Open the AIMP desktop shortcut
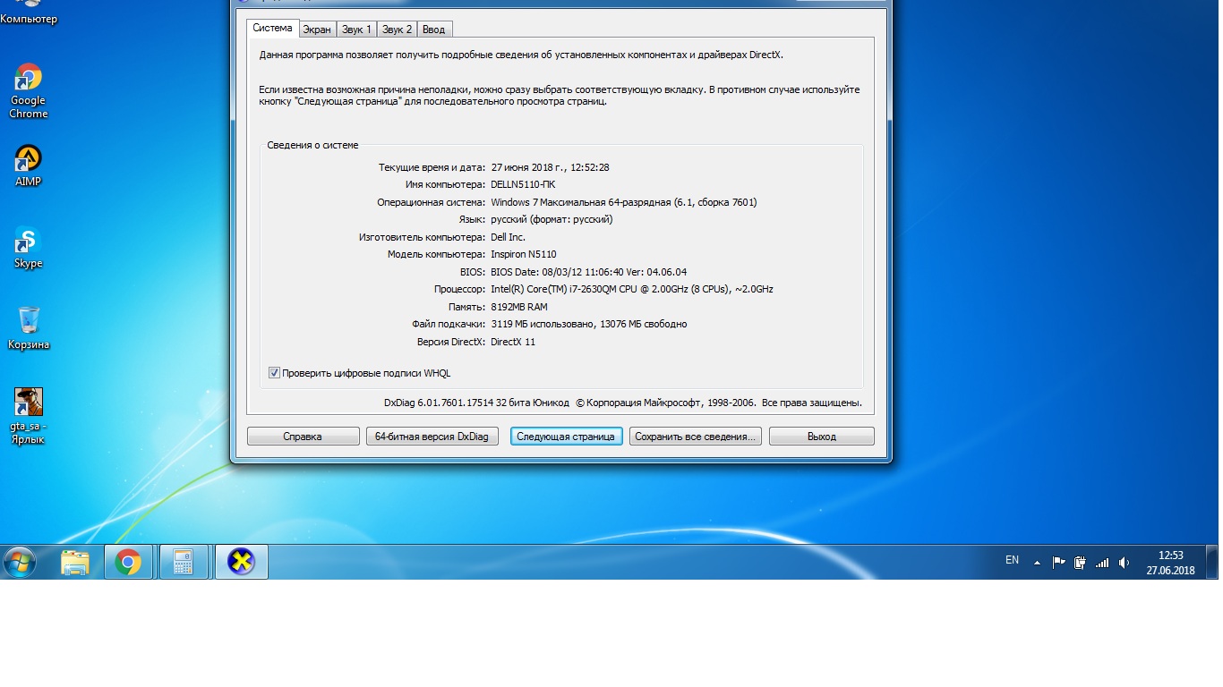This screenshot has width=1223, height=687. point(29,165)
